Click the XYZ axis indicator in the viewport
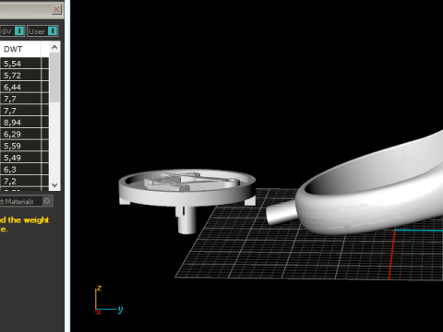Screen dimensions: 443x332 (108, 301)
